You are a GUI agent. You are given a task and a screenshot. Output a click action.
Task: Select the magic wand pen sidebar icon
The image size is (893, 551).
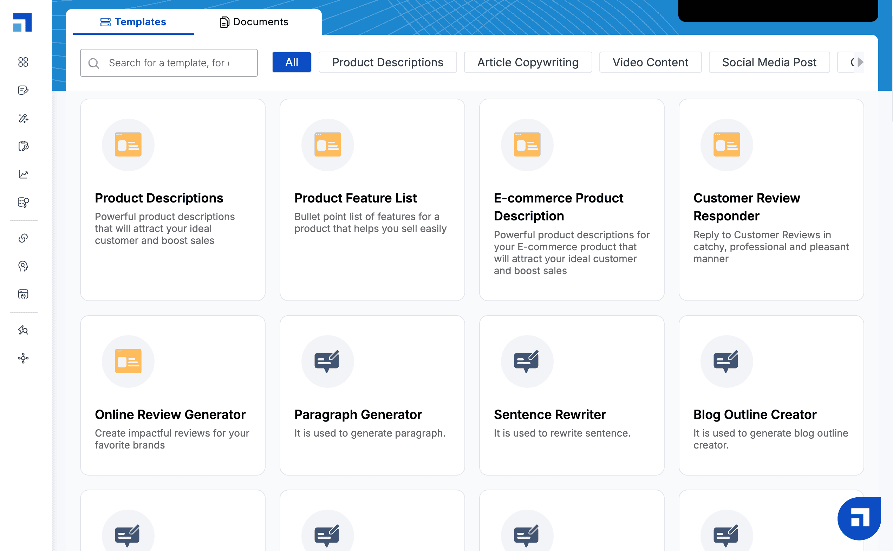pos(23,118)
